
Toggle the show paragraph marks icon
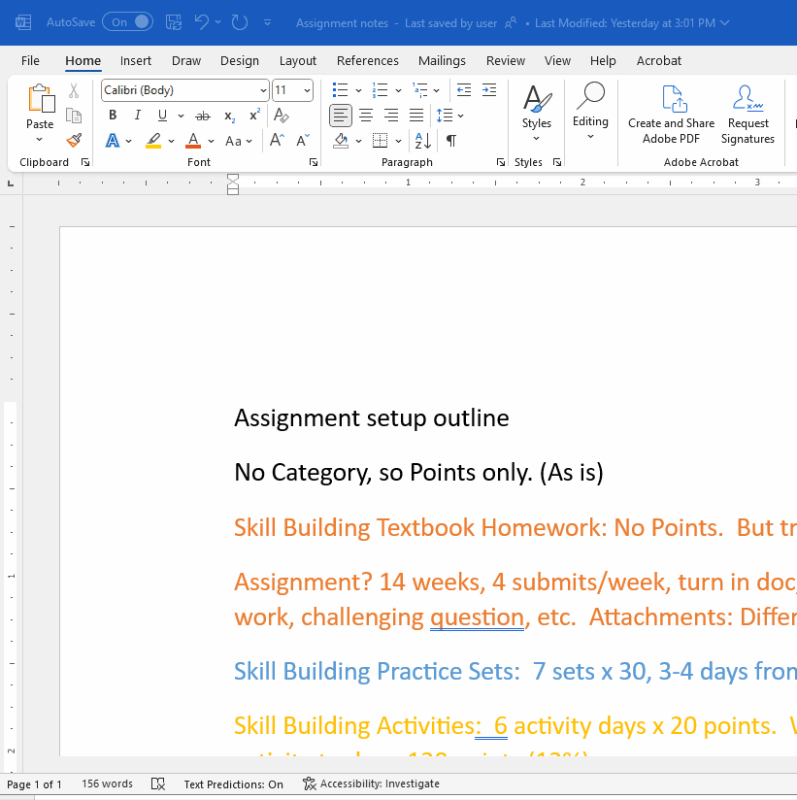coord(451,140)
